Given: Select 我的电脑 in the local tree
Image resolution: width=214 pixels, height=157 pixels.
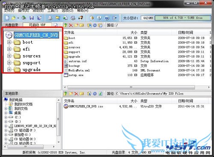Looking at the screenshot, I should (x=16, y=100).
